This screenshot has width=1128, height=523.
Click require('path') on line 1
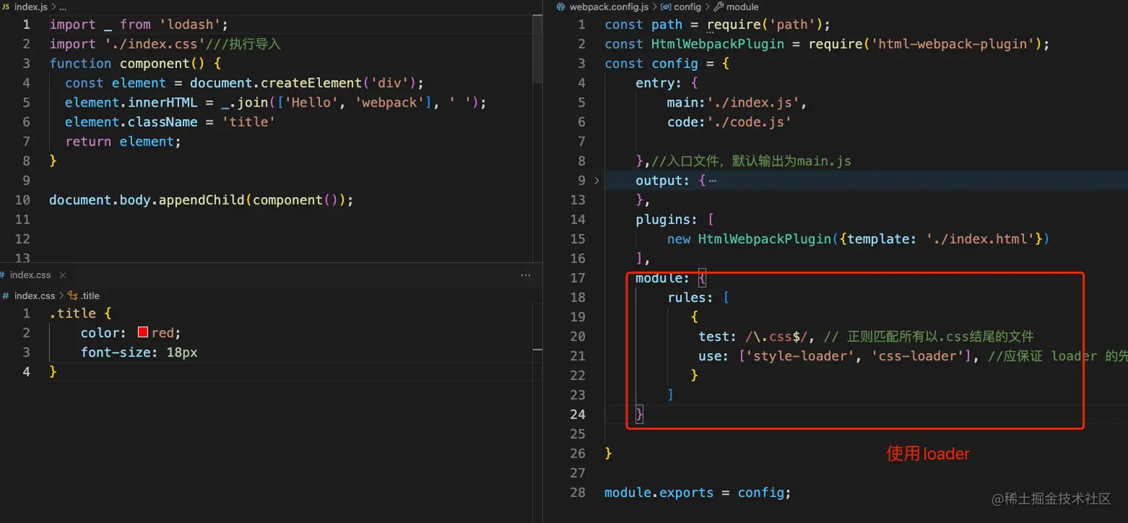[x=765, y=25]
